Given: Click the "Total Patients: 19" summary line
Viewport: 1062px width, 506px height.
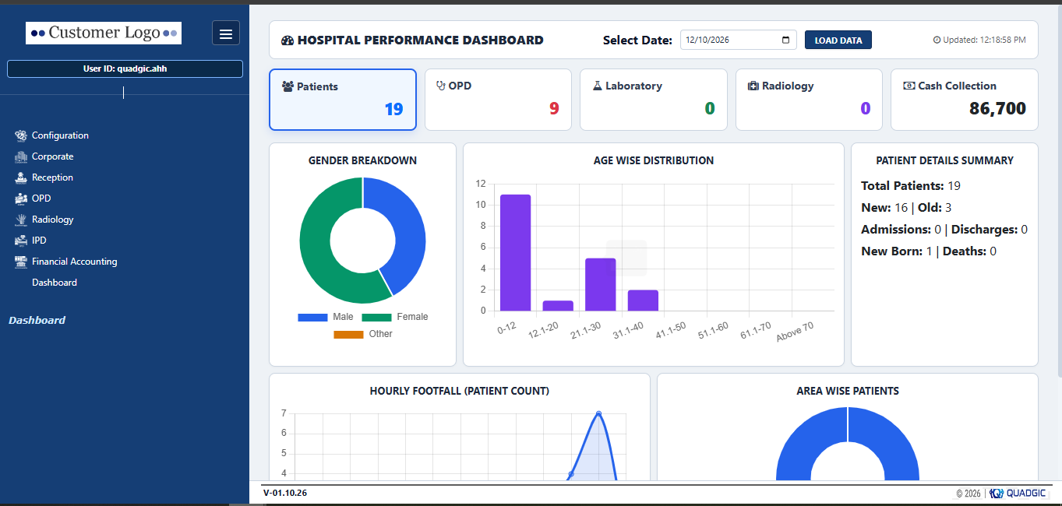Looking at the screenshot, I should [911, 186].
